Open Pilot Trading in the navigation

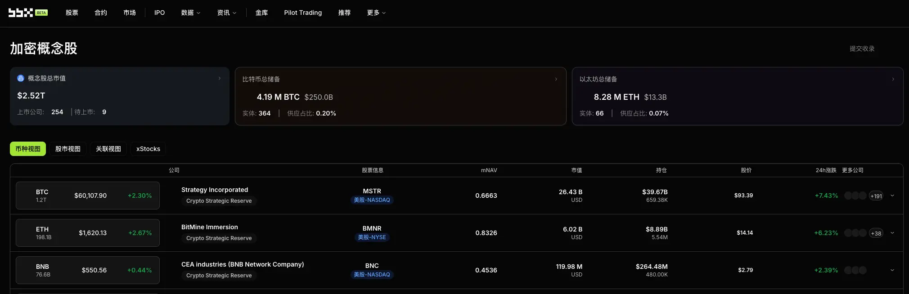tap(303, 13)
